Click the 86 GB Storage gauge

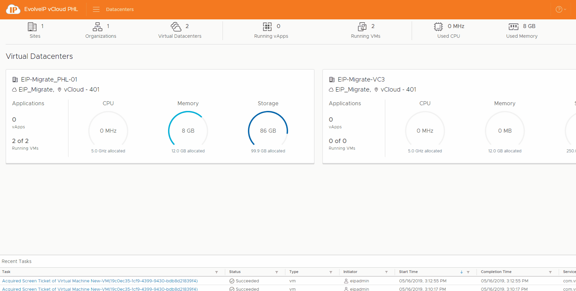268,131
